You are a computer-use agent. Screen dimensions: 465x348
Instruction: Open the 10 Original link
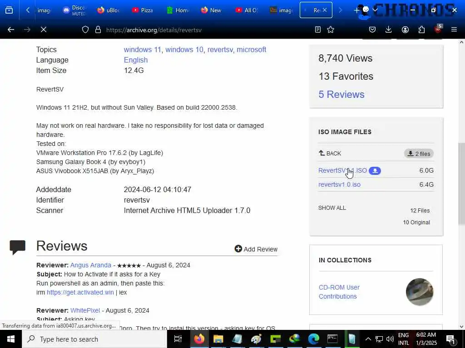pos(416,222)
